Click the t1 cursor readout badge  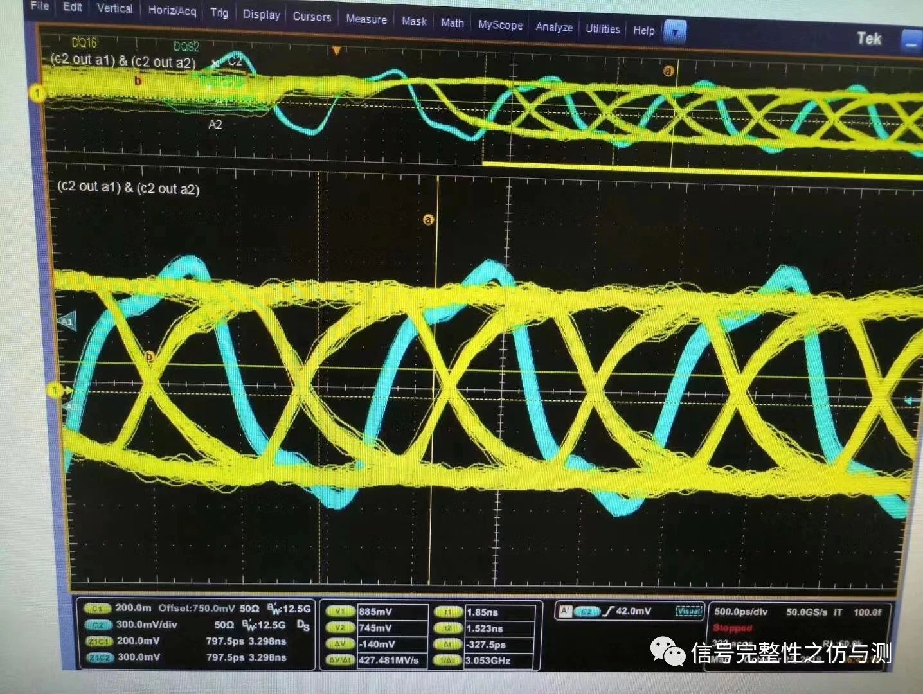point(449,612)
